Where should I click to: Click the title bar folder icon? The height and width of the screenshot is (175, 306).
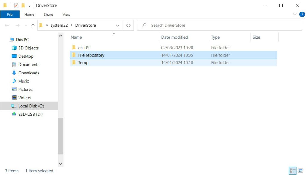point(5,5)
